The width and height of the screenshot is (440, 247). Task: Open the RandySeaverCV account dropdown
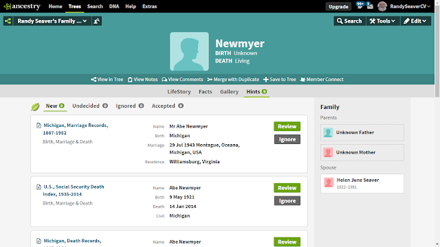tap(410, 6)
